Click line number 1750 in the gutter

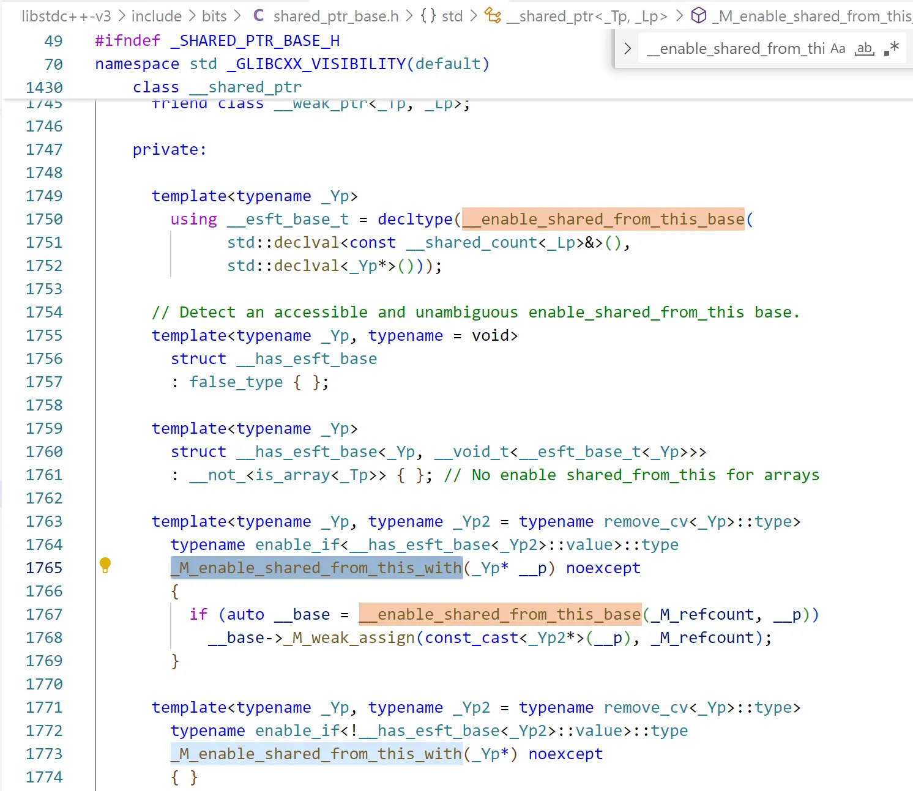click(44, 220)
